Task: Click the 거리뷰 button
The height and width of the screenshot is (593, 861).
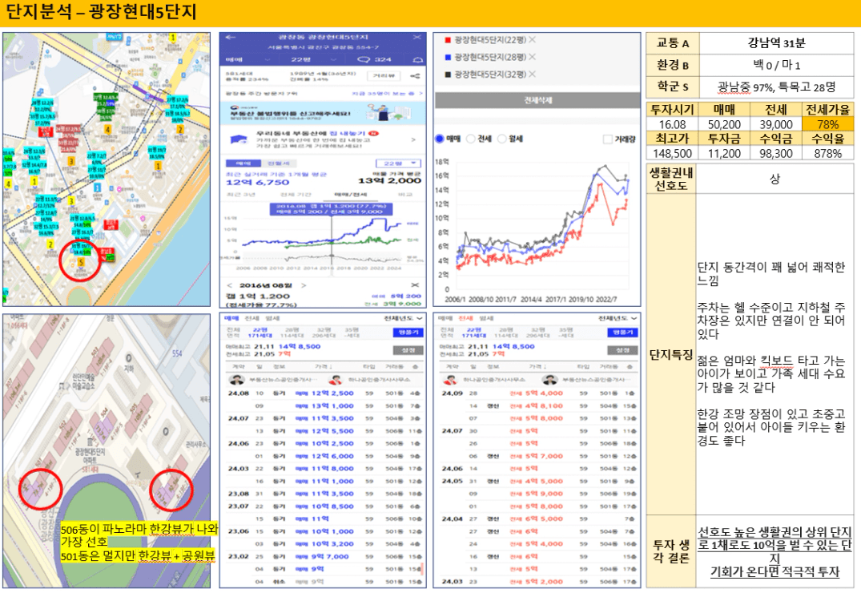Action: pos(384,76)
